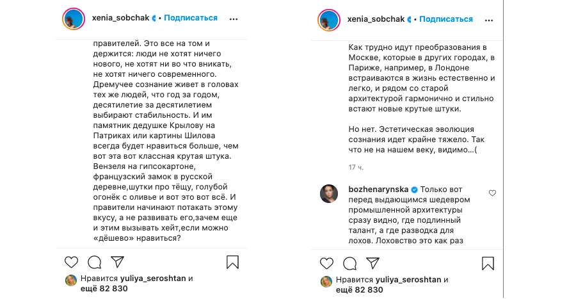Open bozhenarynska's profile picture
The image size is (576, 299).
tap(328, 194)
